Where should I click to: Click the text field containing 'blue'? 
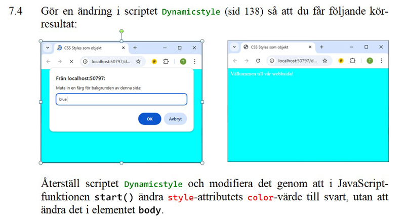click(121, 99)
